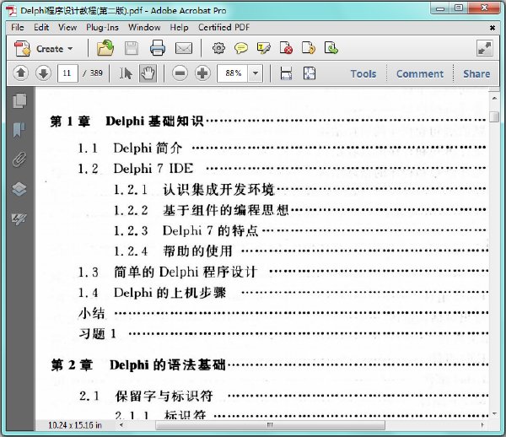Open the Edit menu
Viewport: 506px width, 437px height.
(x=41, y=28)
